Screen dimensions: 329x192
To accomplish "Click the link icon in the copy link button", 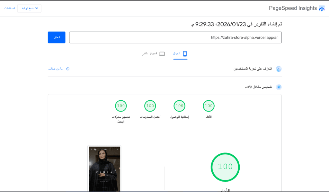I will pyautogui.click(x=36, y=8).
